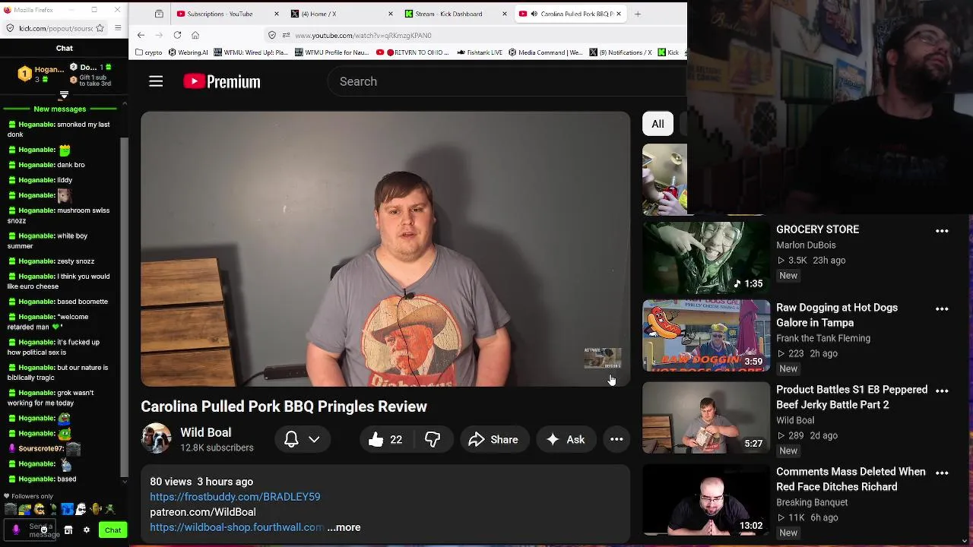Open Kick popout window hamburger menu

118,28
